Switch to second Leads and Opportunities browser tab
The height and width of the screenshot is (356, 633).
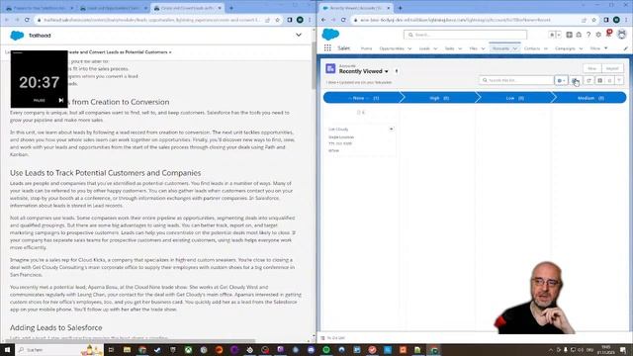pos(113,8)
